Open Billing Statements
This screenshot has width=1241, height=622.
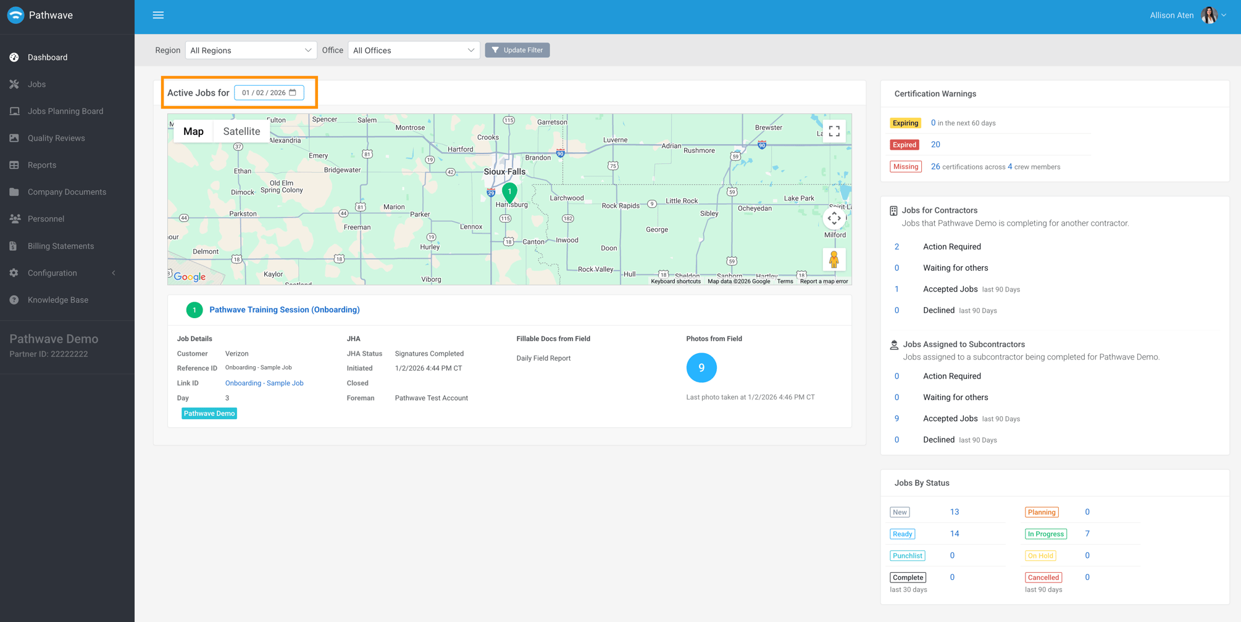[59, 245]
